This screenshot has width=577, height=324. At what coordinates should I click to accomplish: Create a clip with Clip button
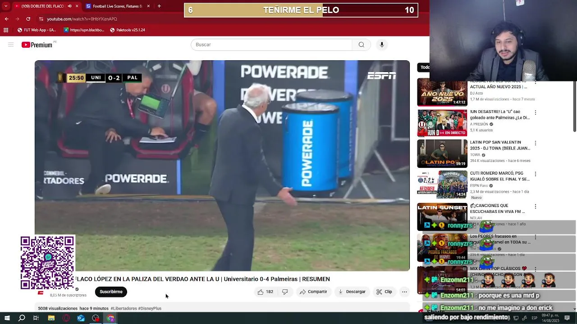coord(385,292)
